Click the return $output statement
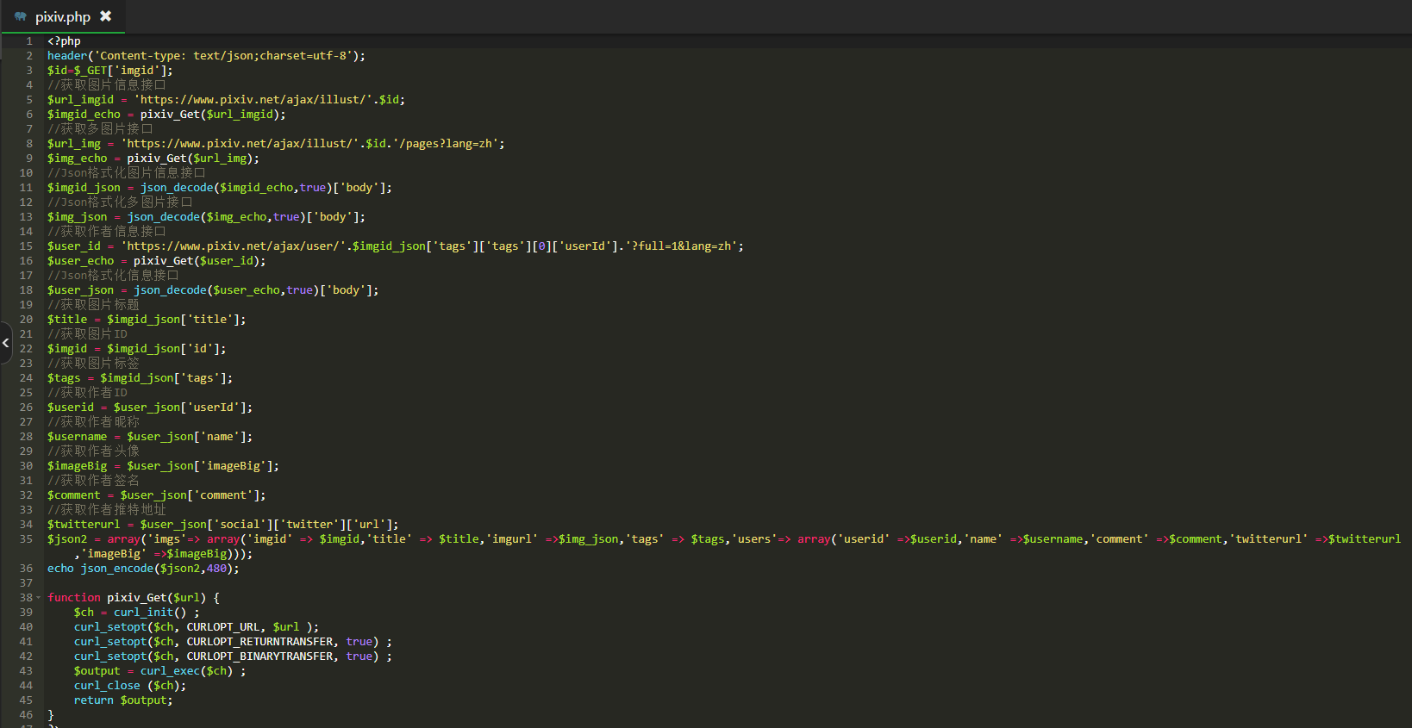 pyautogui.click(x=122, y=700)
